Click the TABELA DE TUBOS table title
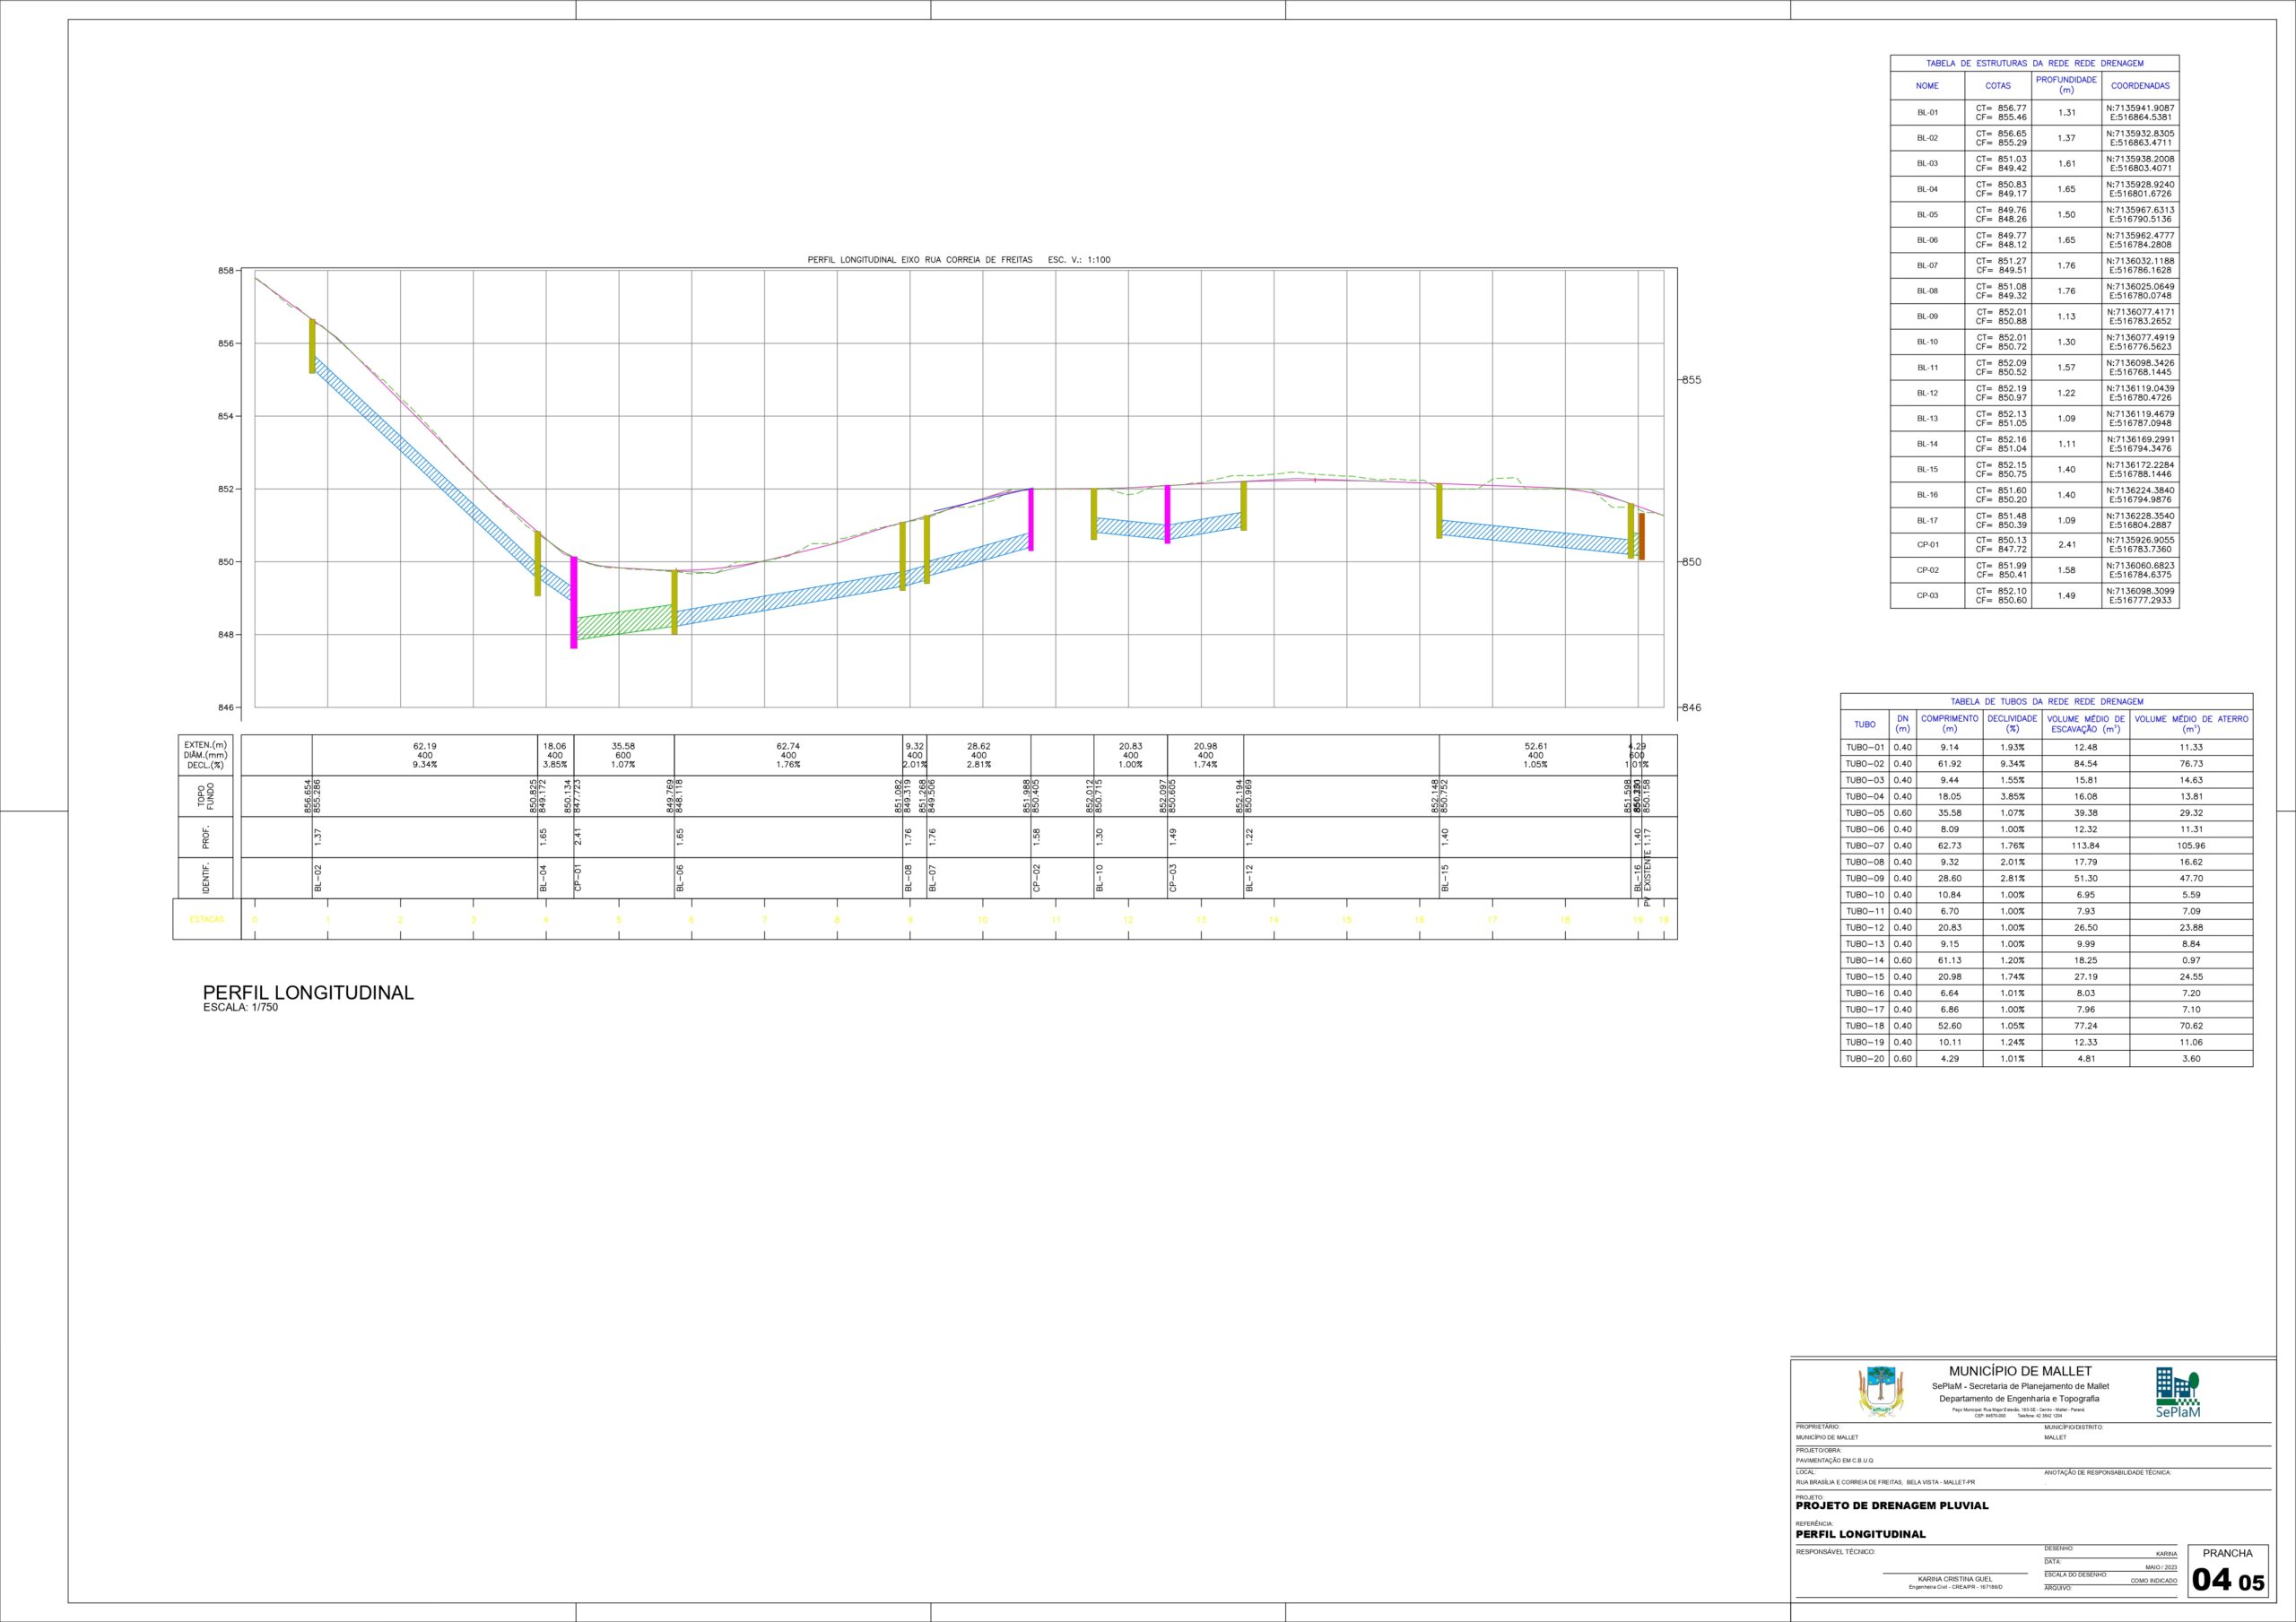The height and width of the screenshot is (1622, 2296). click(x=2046, y=702)
